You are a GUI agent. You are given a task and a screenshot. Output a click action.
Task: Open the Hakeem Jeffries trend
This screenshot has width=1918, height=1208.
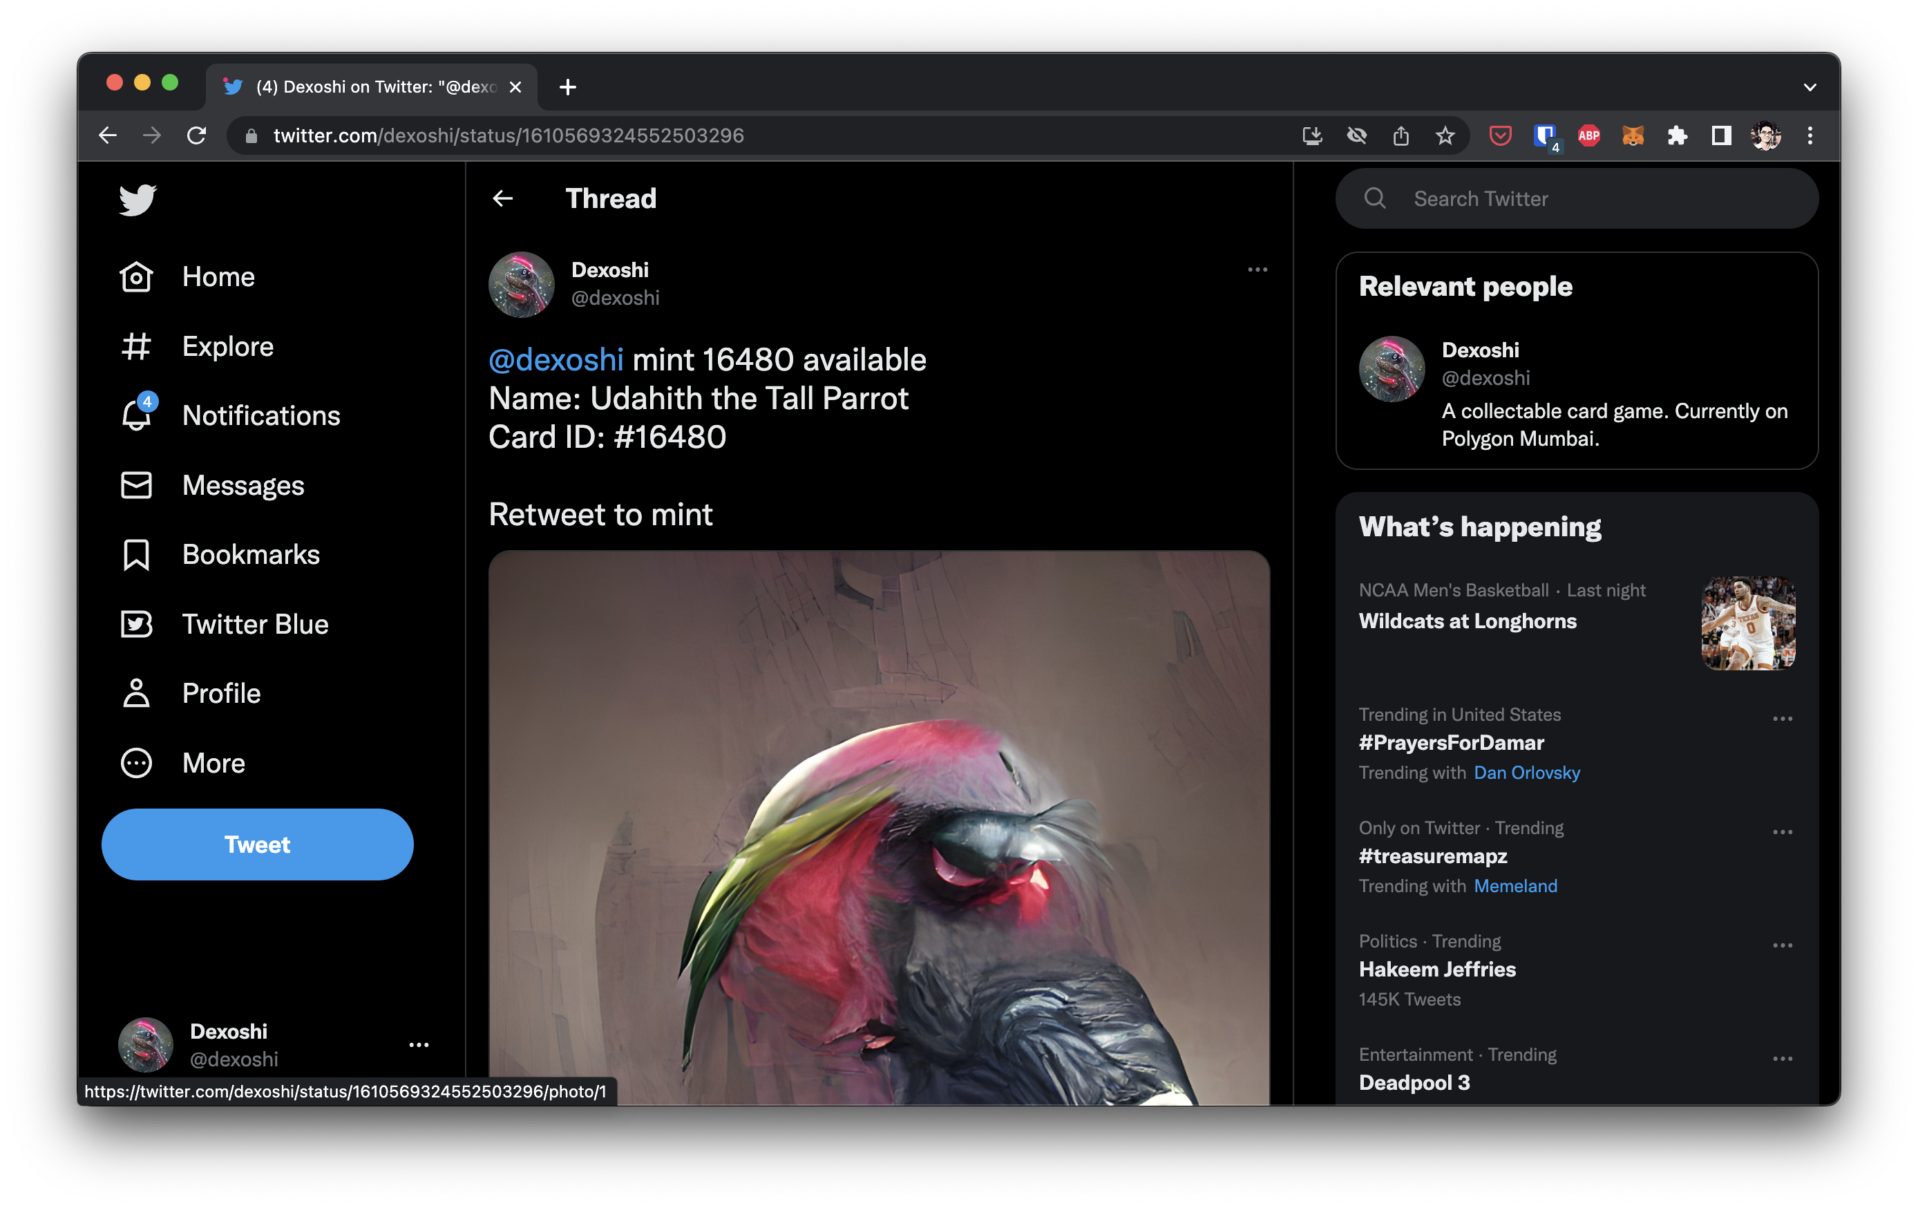1437,969
